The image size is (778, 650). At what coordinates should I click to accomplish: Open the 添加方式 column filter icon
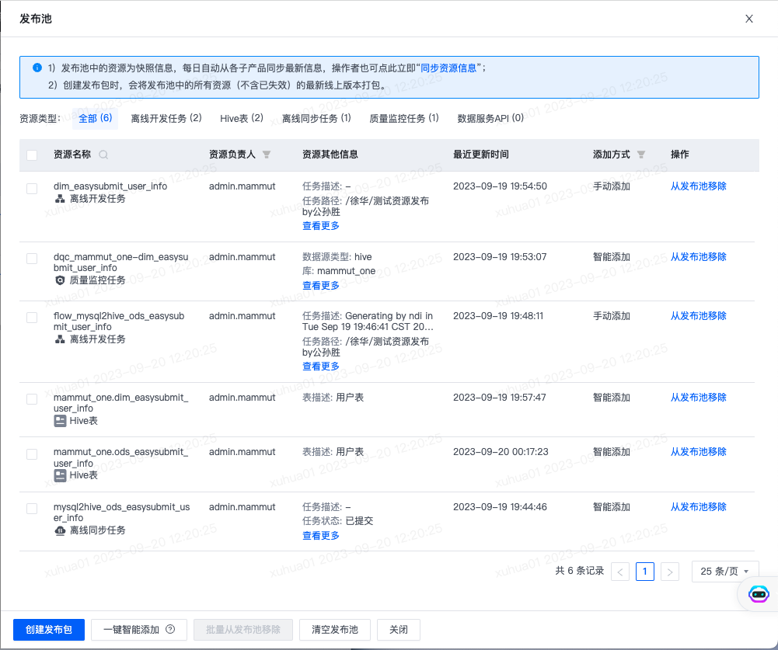(x=641, y=155)
